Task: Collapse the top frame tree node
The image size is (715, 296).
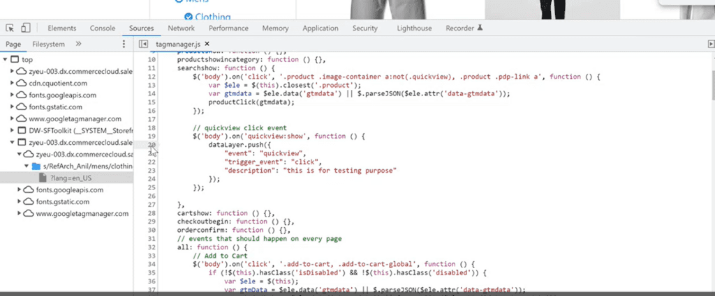Action: (x=6, y=60)
